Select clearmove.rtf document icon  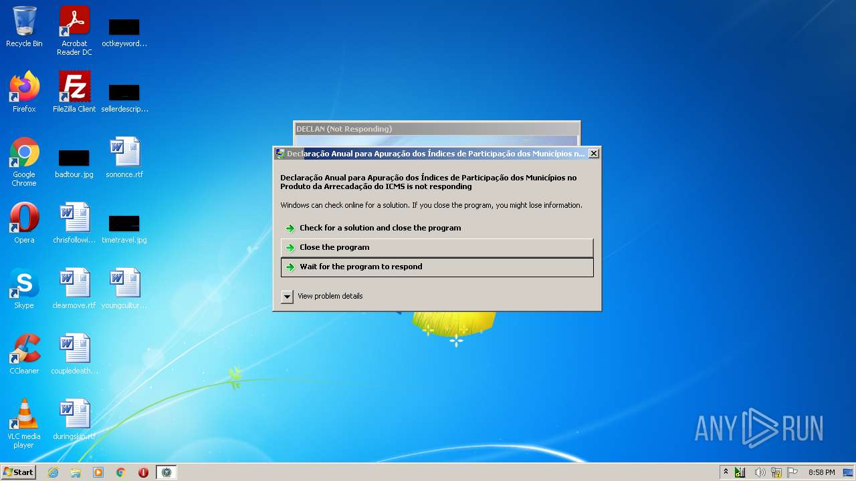[74, 289]
